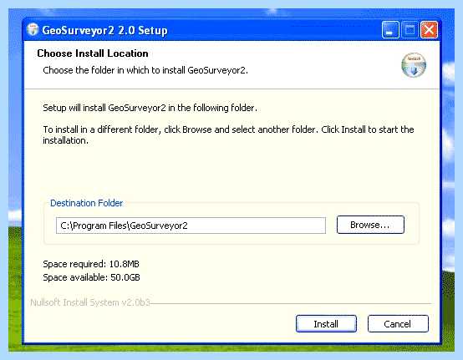This screenshot has width=463, height=360.
Task: Open Browse to pick another folder
Action: [370, 225]
